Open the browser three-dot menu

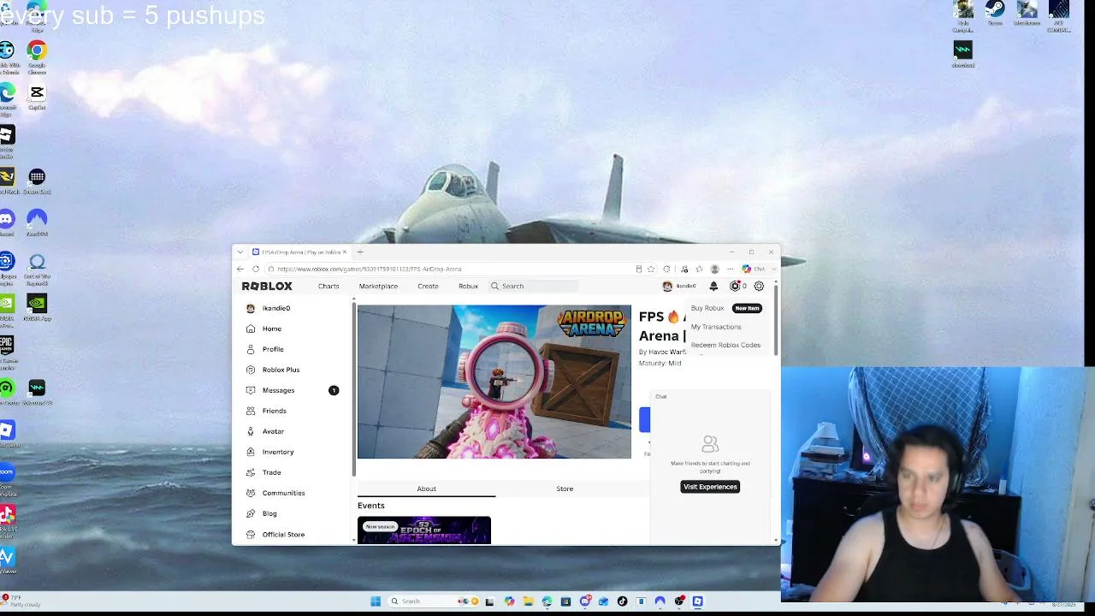tap(730, 269)
